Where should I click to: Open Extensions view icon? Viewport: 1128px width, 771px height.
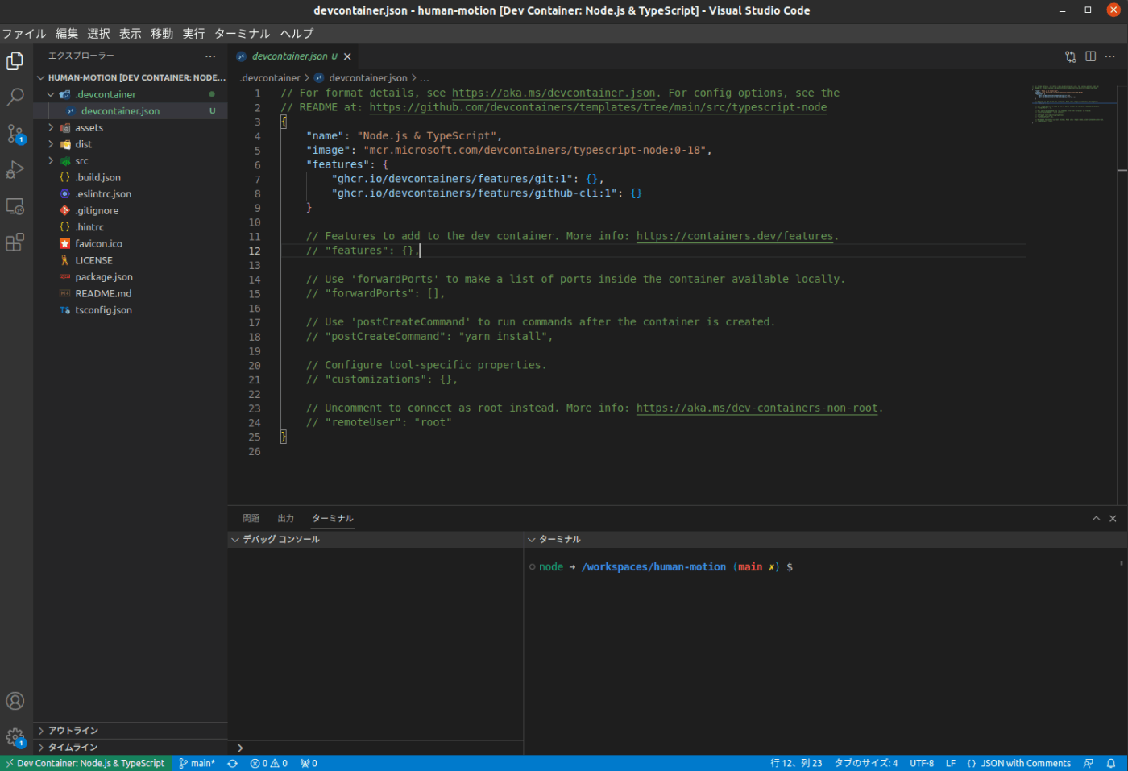[15, 242]
